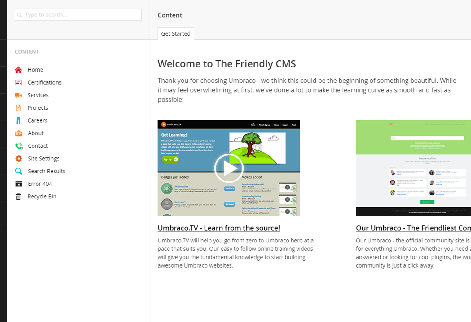The image size is (471, 322).
Task: Select the Site Settings node
Action: [44, 159]
